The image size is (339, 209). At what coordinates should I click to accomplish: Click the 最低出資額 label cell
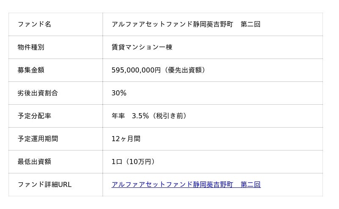pyautogui.click(x=34, y=162)
